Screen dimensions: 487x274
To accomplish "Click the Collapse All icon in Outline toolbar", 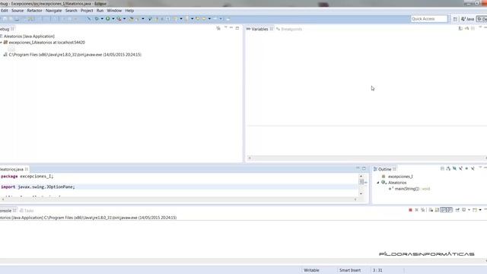I will point(442,169).
